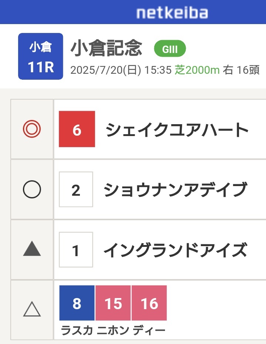Viewport: 266px width, 344px height.
Task: Click the netkeiba logo in the header
Action: tap(172, 13)
